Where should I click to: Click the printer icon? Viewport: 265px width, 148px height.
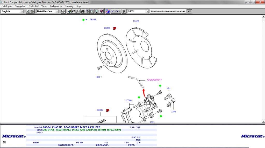click(x=32, y=11)
